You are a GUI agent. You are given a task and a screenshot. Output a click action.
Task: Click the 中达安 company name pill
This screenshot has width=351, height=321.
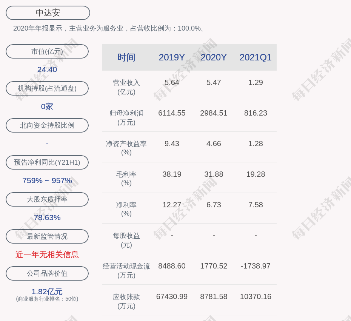pyautogui.click(x=48, y=13)
